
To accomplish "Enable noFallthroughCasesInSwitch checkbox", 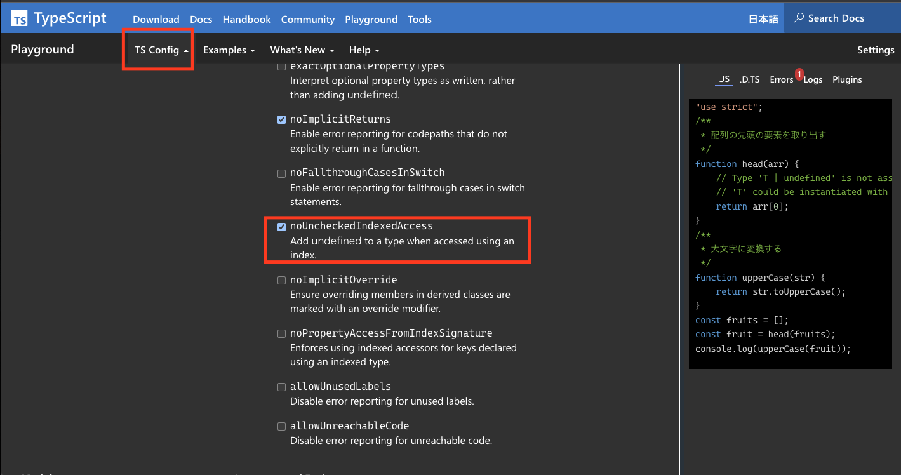I will point(281,173).
